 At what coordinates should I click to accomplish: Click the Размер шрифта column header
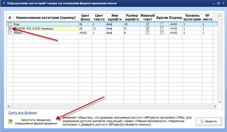click(x=132, y=18)
